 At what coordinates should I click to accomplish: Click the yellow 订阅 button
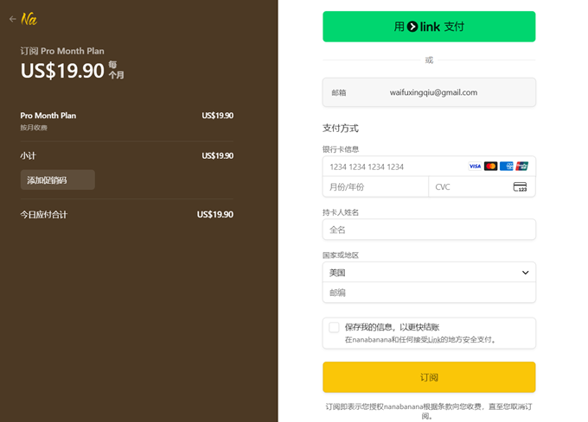(429, 377)
